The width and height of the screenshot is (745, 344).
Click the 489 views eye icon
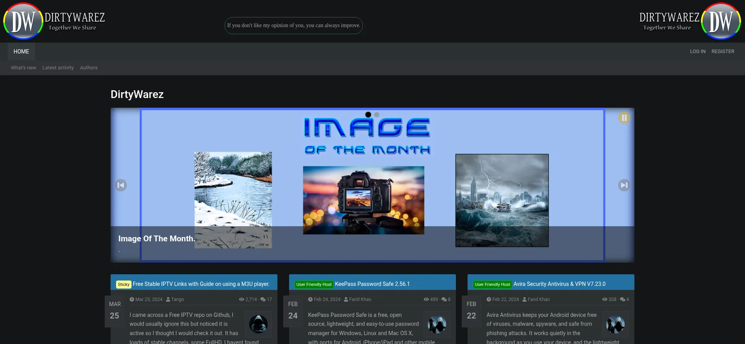(x=426, y=299)
